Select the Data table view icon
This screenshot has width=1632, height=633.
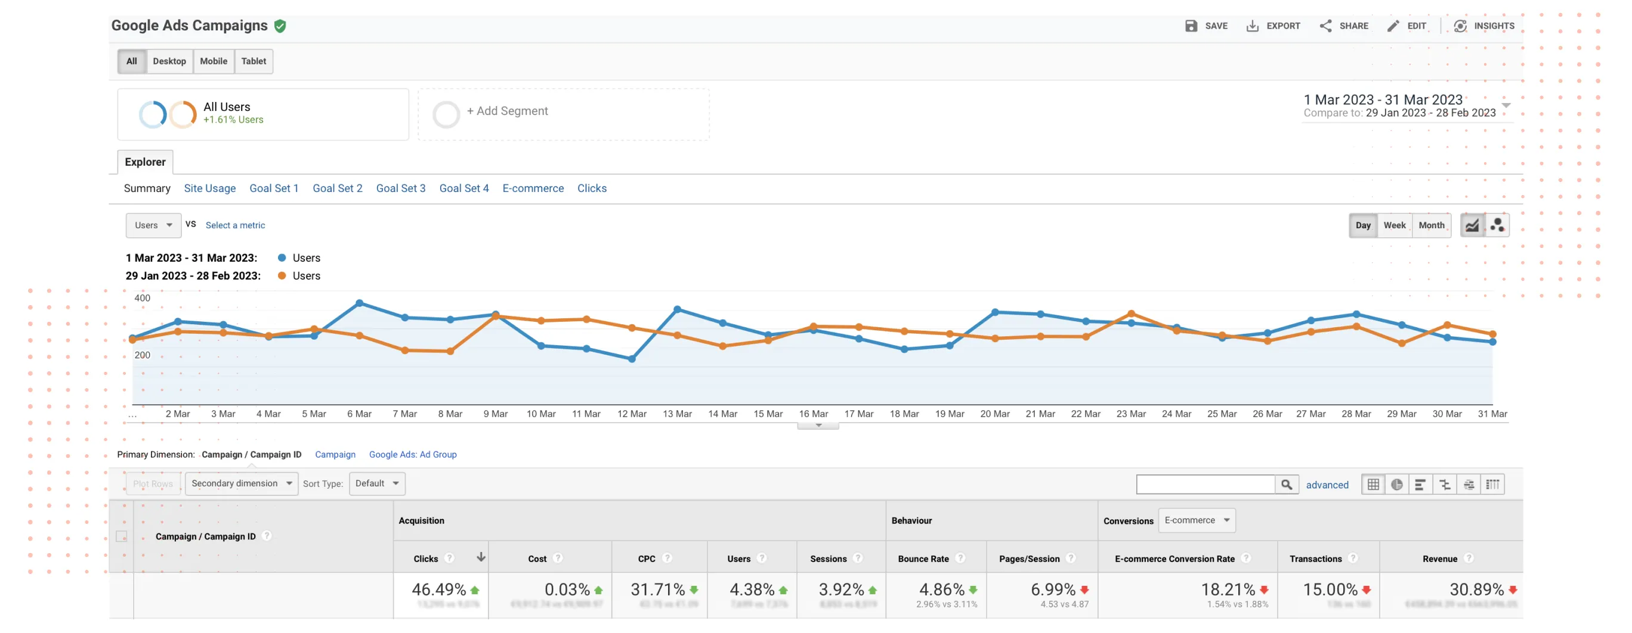[1373, 485]
